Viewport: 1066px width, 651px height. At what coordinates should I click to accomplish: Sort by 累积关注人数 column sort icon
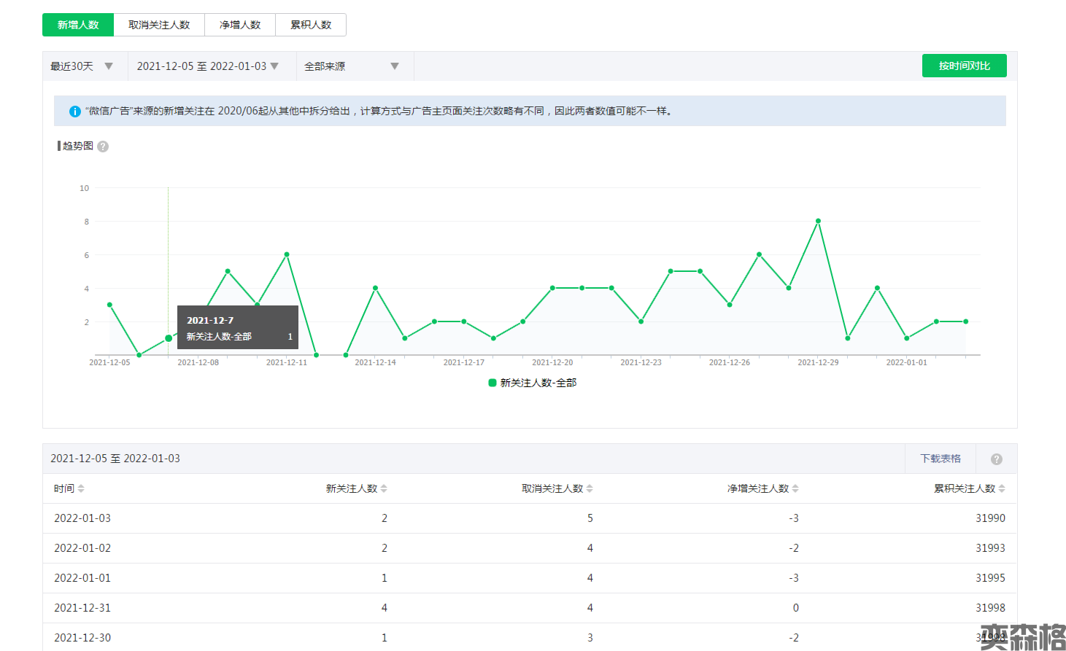pos(1002,488)
